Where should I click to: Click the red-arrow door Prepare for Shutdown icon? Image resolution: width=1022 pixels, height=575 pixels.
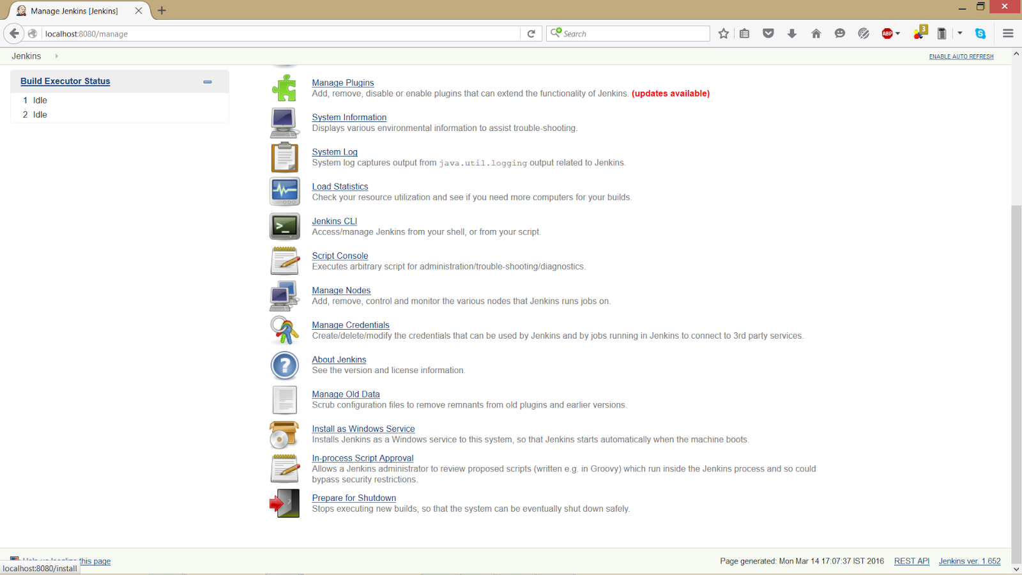pyautogui.click(x=284, y=503)
